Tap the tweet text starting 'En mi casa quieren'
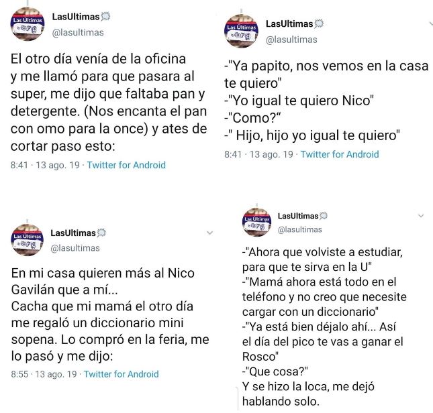433x413 pixels. tap(111, 314)
